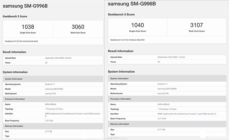Click Result Information heading in right panel

121,51
